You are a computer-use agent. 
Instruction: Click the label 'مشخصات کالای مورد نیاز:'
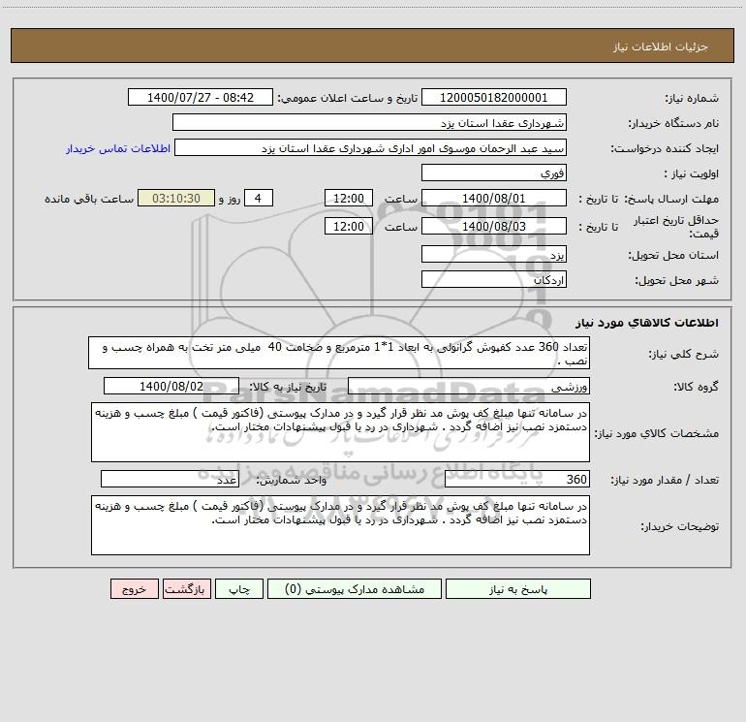[657, 433]
